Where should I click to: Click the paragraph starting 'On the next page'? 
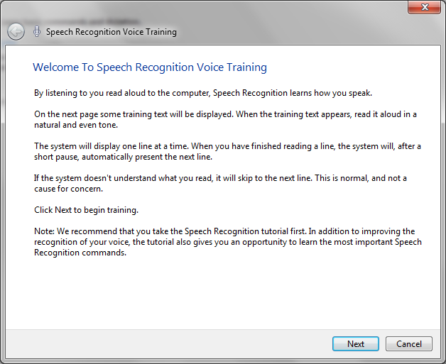(x=225, y=119)
